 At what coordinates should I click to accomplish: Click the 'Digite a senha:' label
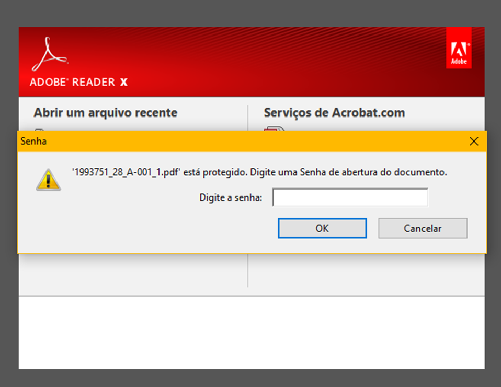231,197
